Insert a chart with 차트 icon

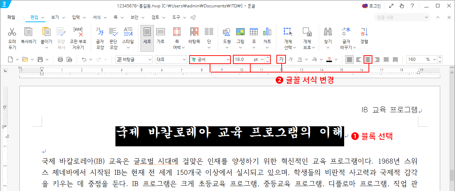click(267, 32)
